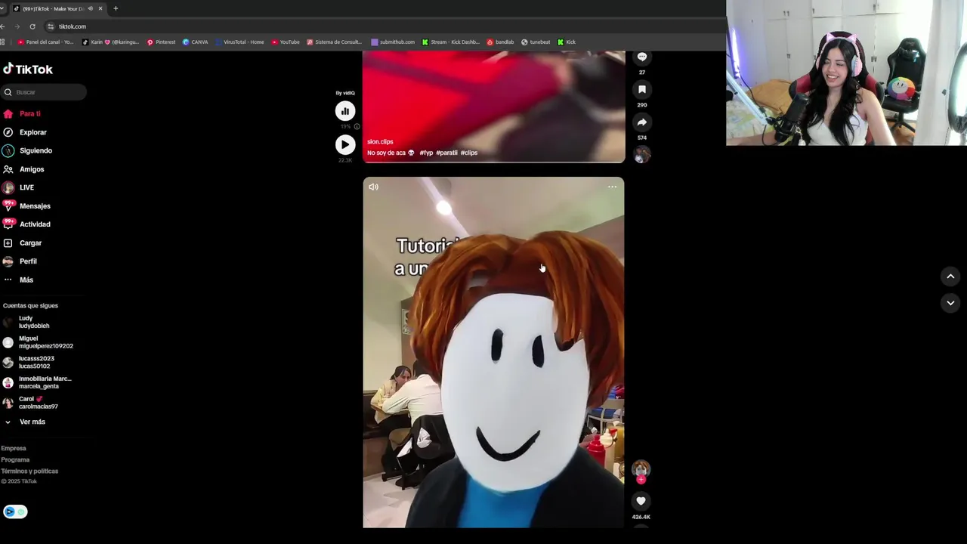Open the CANVA bookmark

tap(196, 42)
